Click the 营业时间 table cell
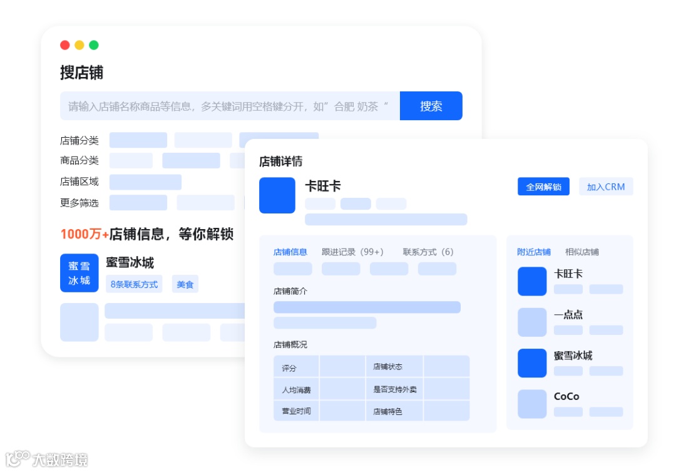This screenshot has height=472, width=676. [296, 411]
